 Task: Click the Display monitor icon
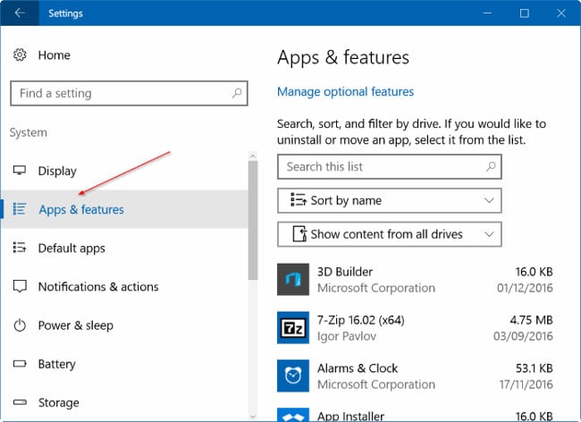(x=20, y=171)
